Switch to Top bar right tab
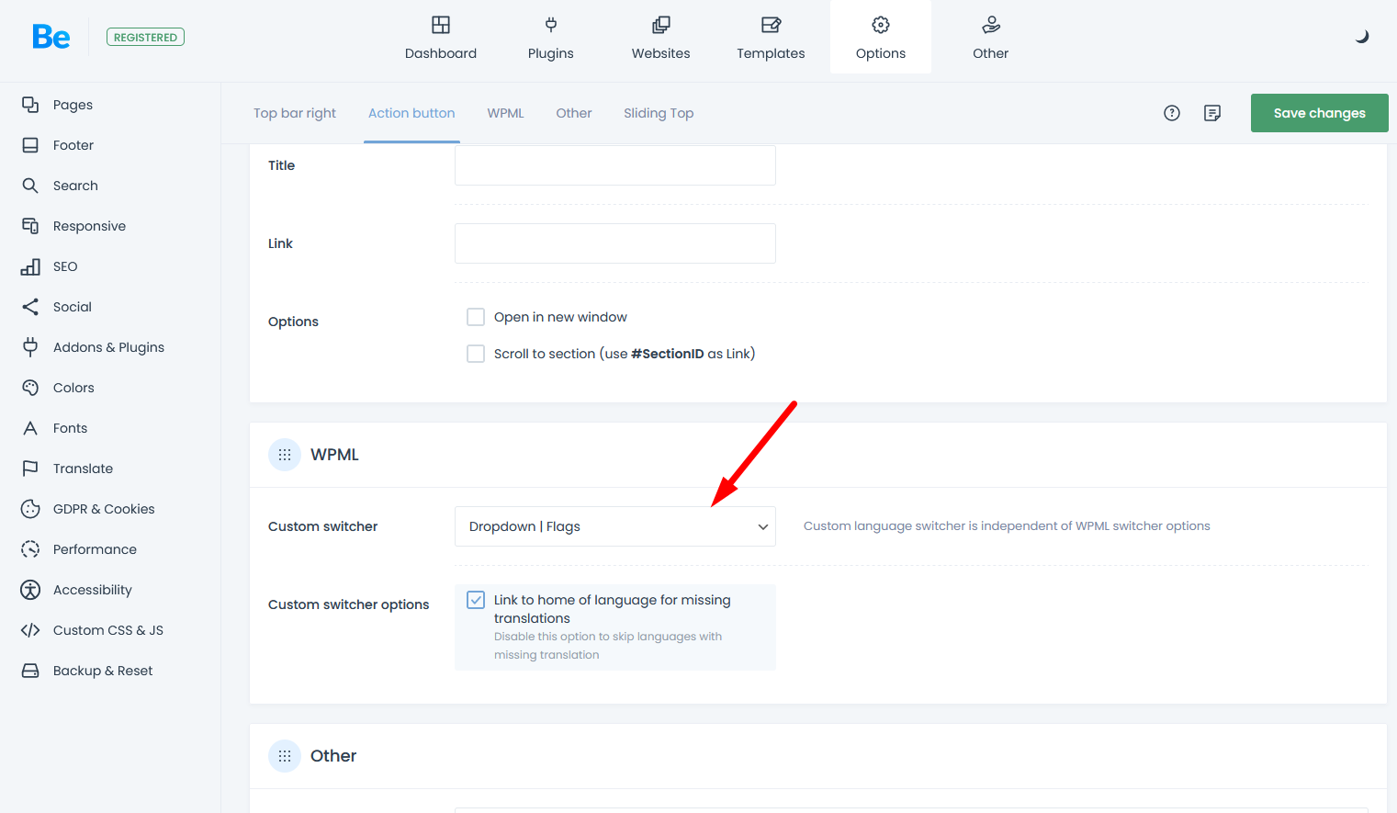The height and width of the screenshot is (813, 1397). tap(295, 113)
